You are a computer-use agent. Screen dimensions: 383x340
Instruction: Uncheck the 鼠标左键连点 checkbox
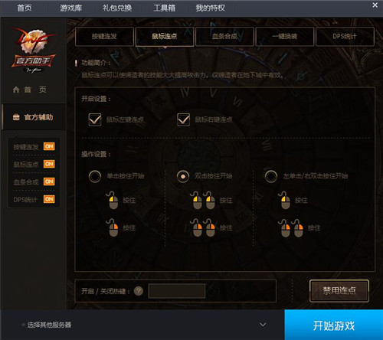95,119
